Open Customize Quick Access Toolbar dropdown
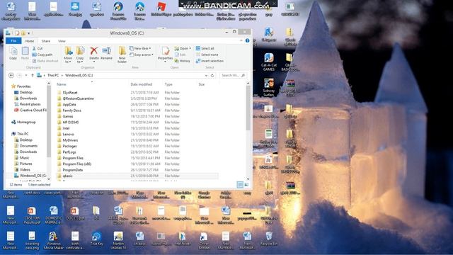Screen dimensions: 453x255 coord(29,33)
